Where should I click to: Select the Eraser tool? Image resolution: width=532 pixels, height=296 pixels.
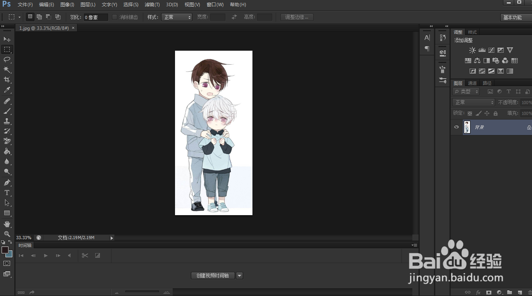coord(7,141)
